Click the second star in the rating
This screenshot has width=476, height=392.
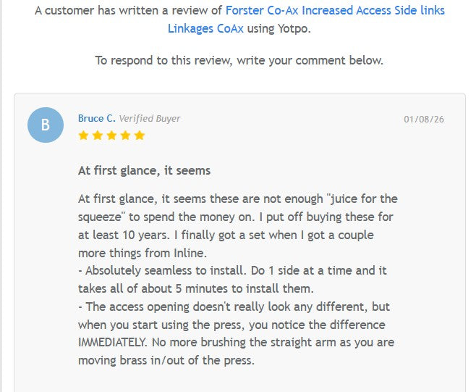98,135
